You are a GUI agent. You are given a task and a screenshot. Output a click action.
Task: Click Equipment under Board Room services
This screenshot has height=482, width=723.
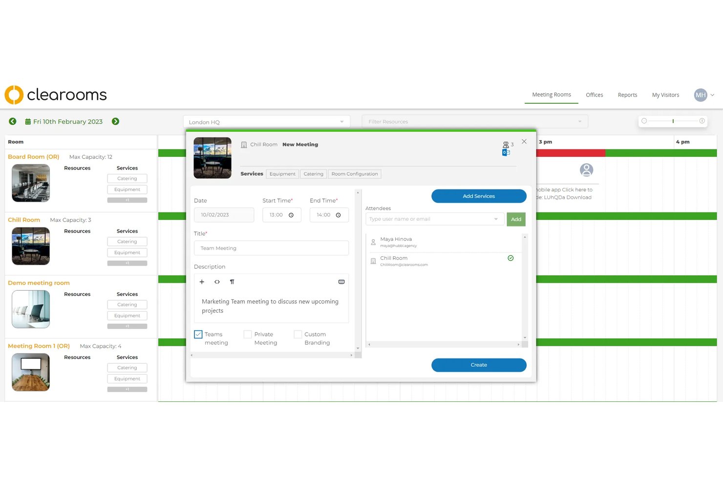pos(127,189)
